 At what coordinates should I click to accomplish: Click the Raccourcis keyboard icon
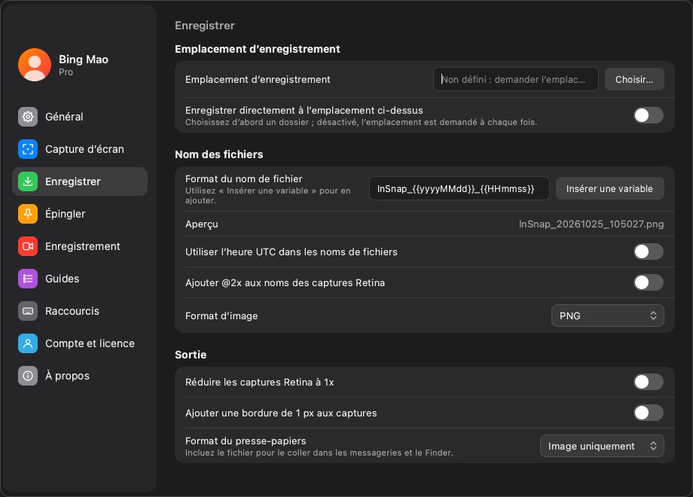(28, 311)
